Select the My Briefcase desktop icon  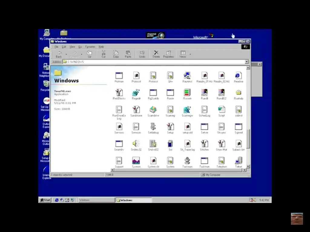[x=64, y=34]
